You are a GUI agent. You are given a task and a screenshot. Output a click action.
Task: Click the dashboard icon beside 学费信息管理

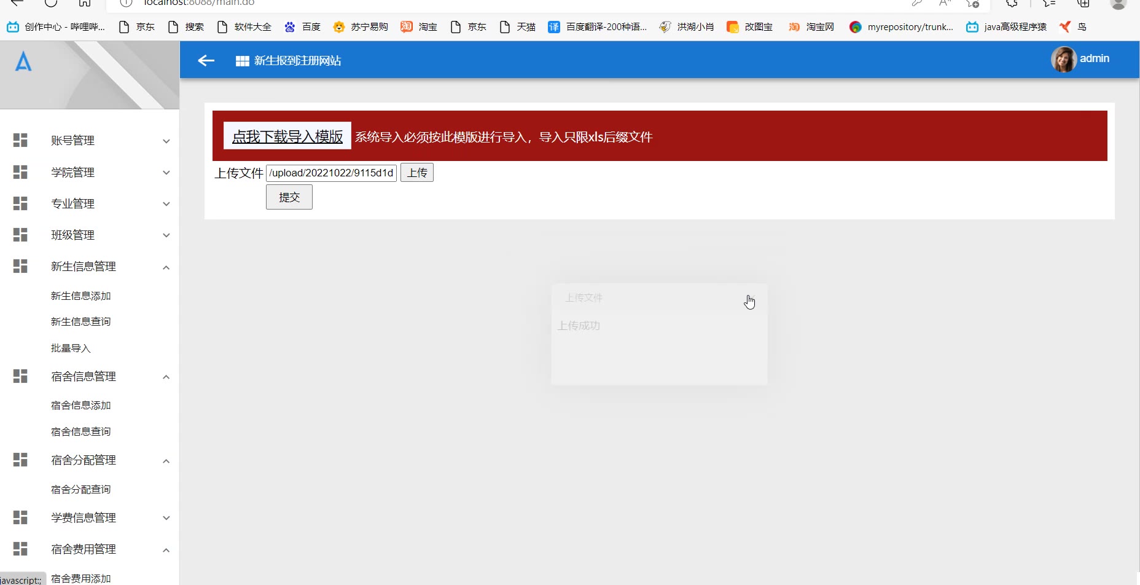(20, 517)
